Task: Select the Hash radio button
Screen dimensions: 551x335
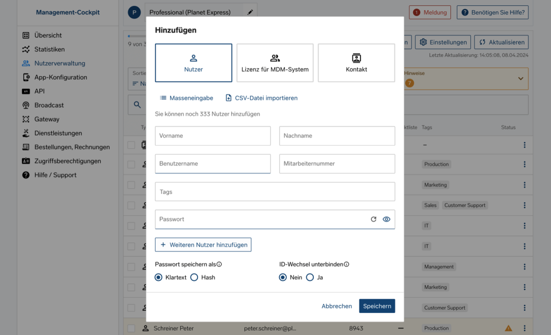Action: (194, 277)
